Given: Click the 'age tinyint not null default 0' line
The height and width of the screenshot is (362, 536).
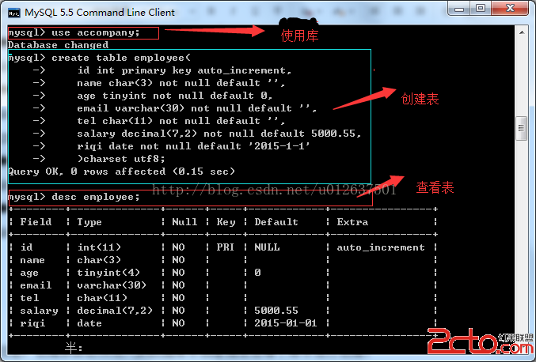Looking at the screenshot, I should 175,96.
